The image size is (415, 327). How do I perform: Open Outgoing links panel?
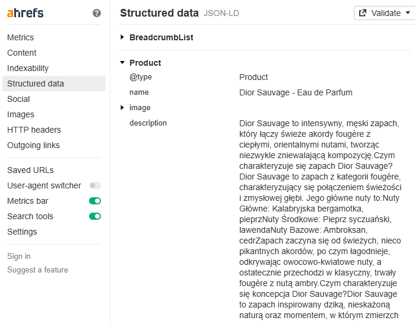click(x=33, y=145)
